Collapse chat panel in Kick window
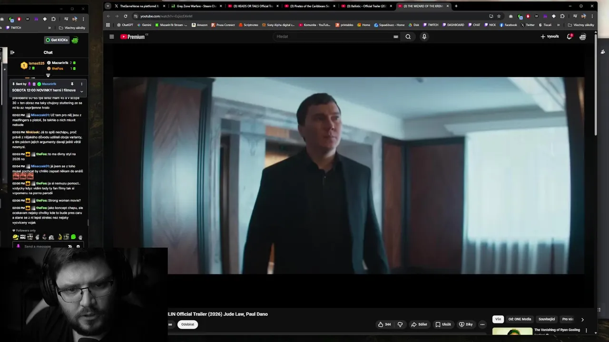Screen dimensions: 609x342 click(12, 52)
